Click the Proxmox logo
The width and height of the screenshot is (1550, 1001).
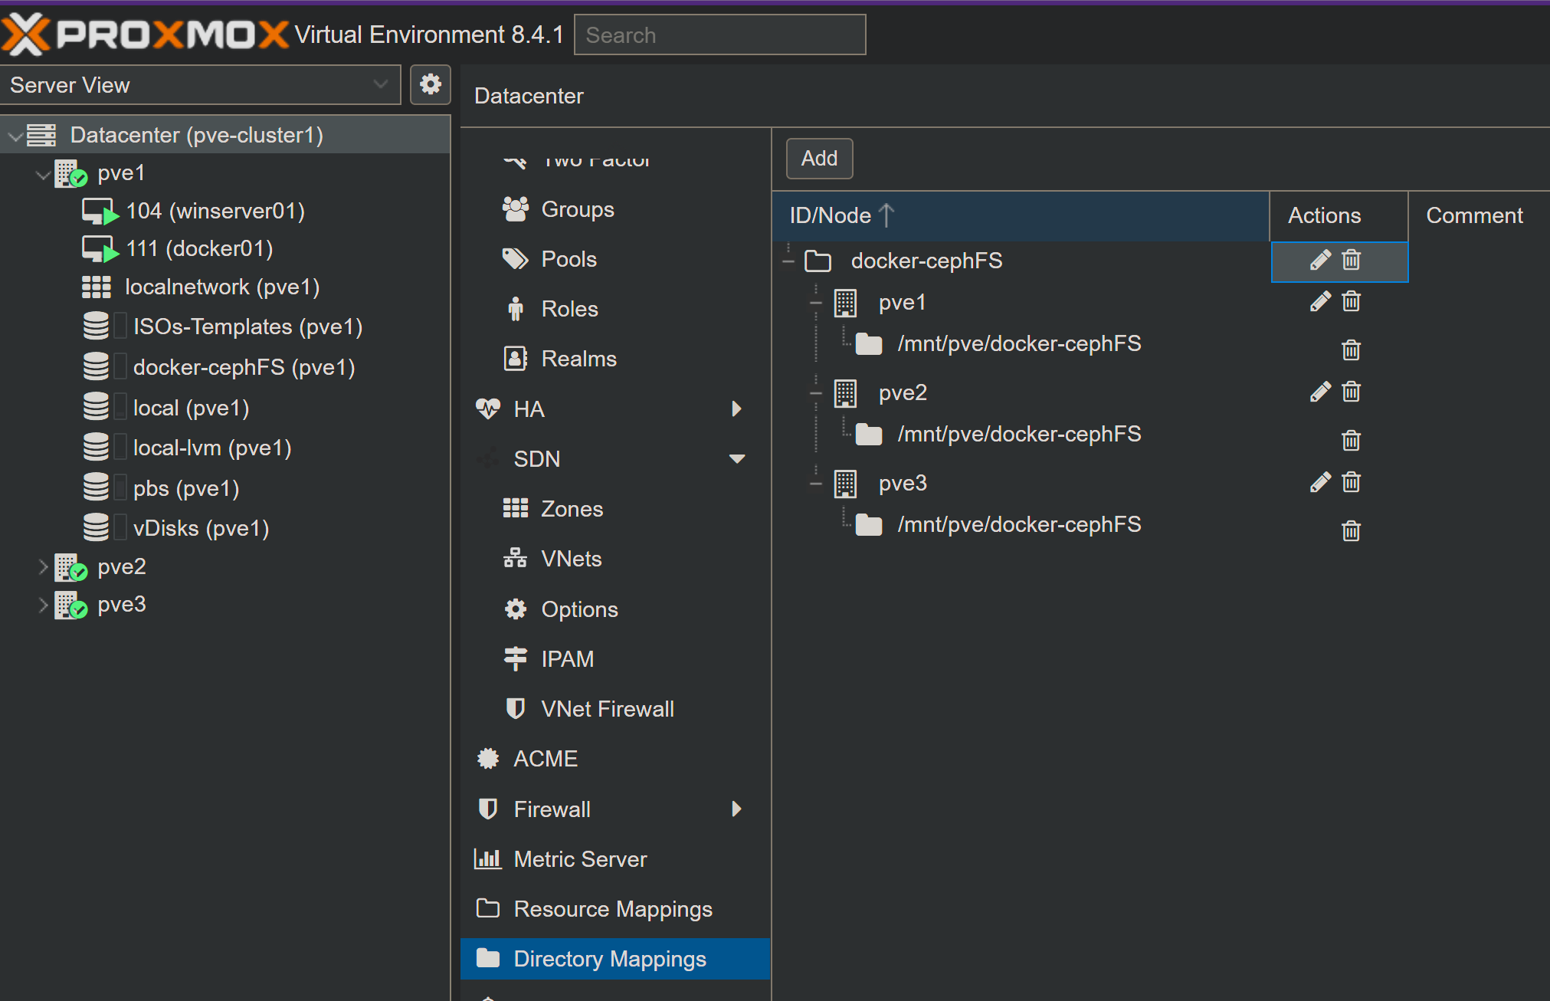[x=146, y=34]
